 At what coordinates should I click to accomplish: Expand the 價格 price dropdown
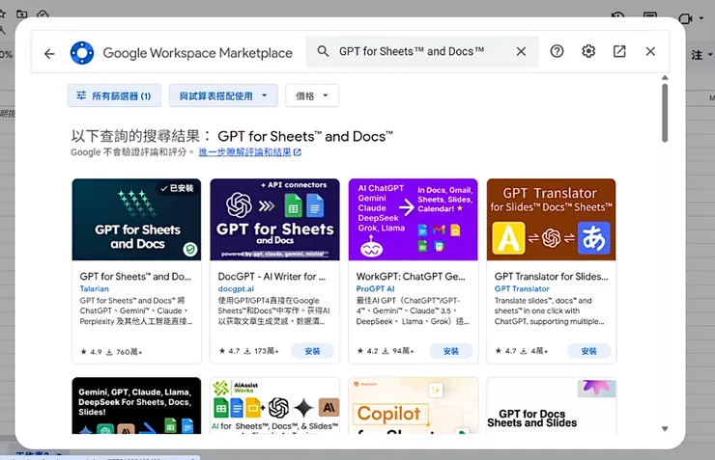[x=312, y=95]
